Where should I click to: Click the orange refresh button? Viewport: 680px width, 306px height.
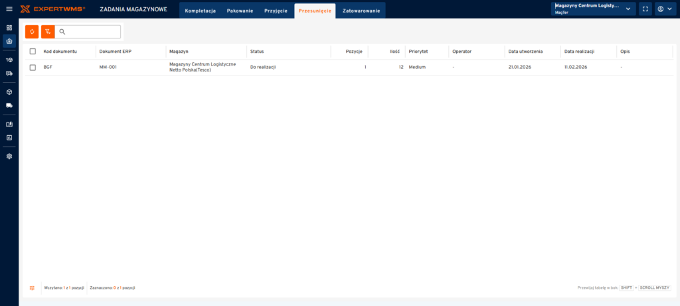pyautogui.click(x=32, y=32)
